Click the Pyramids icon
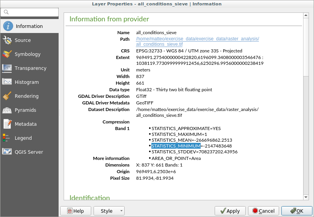 (x=7, y=110)
